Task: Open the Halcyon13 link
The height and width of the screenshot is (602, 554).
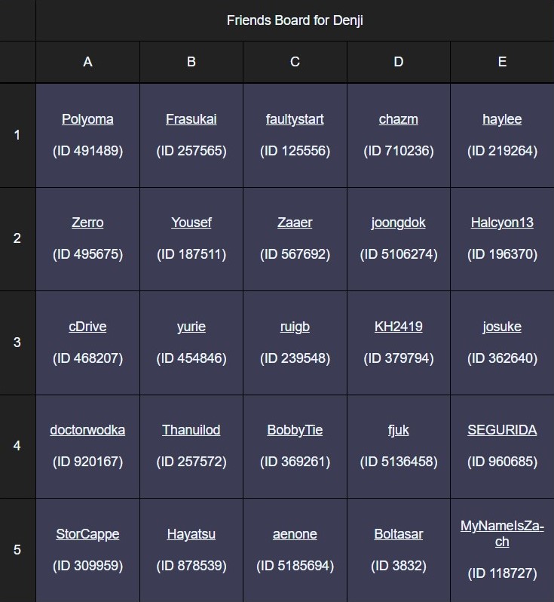Action: 502,223
